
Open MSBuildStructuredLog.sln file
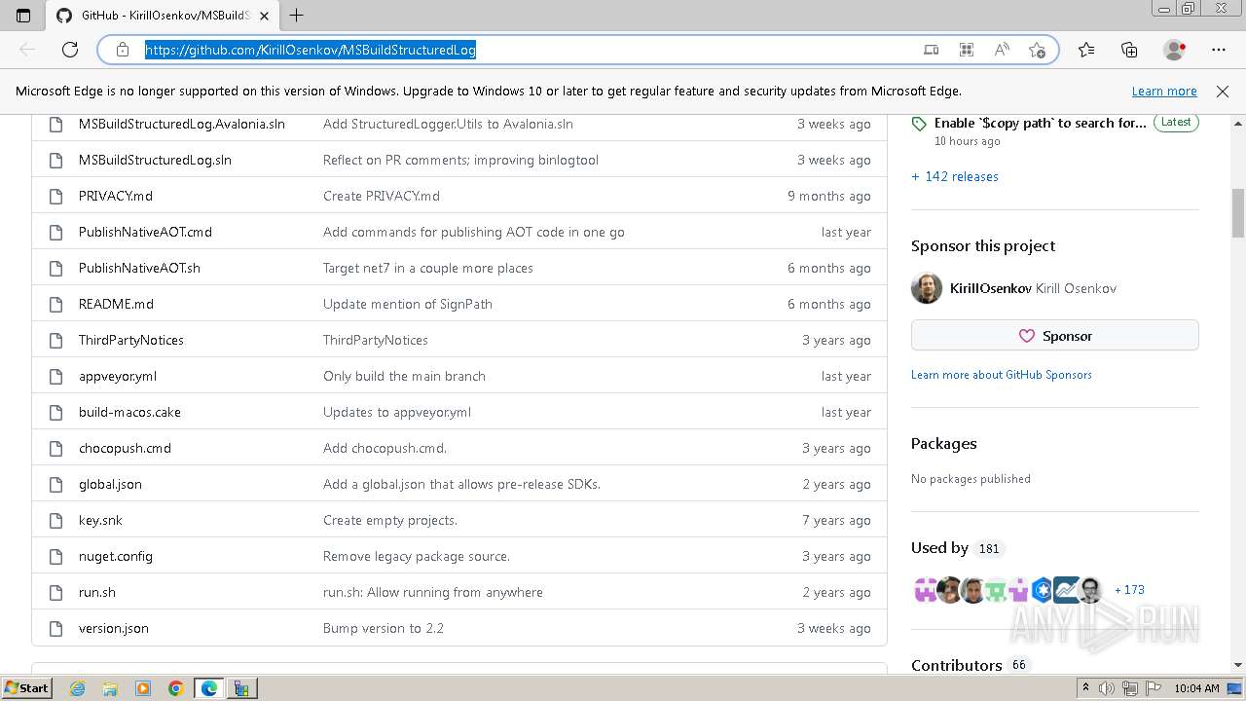pos(155,160)
